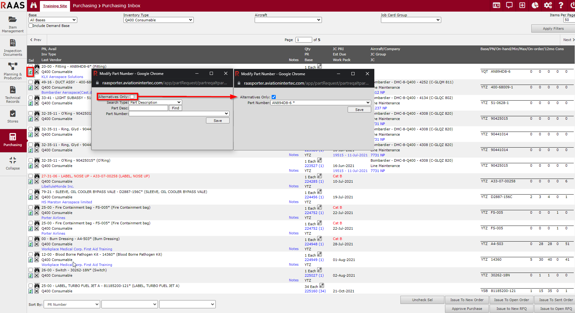The height and width of the screenshot is (313, 575).
Task: Open the Sort By PR Number dropdown
Action: click(x=72, y=304)
